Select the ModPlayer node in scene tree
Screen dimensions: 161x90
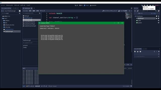click(141, 18)
